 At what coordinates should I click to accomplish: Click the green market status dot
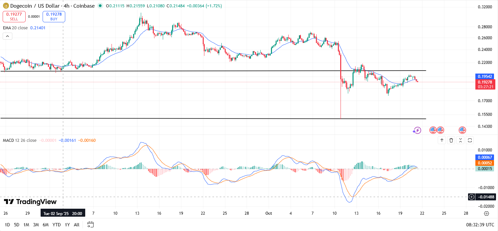coord(100,6)
